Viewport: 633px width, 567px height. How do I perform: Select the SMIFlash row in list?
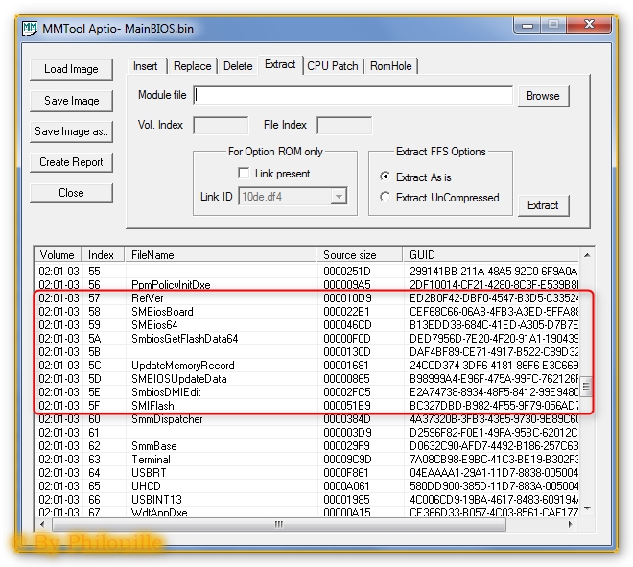tap(153, 406)
